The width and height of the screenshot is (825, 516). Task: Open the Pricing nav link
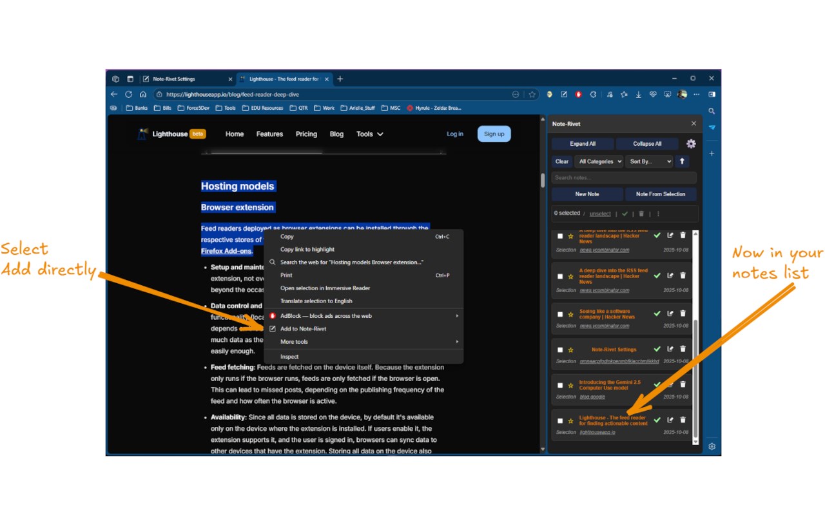tap(306, 134)
